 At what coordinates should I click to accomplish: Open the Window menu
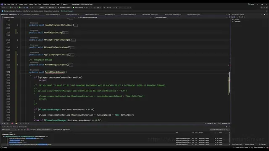53,4
